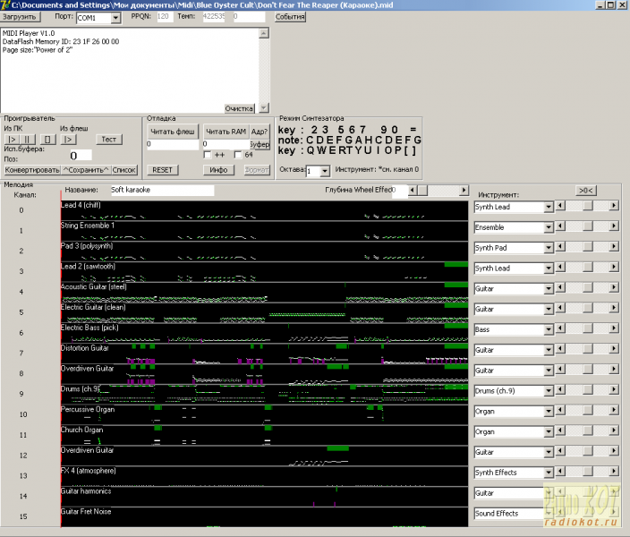Click the application icon in title bar
Image resolution: width=630 pixels, height=537 pixels.
[x=5, y=4]
